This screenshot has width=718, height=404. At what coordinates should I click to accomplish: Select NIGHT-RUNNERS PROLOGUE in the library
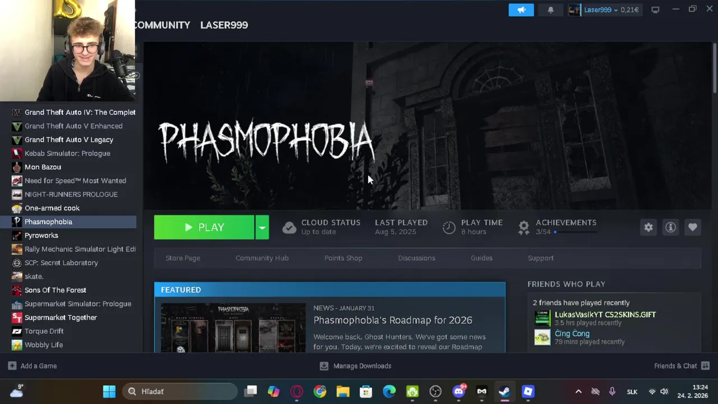[71, 194]
